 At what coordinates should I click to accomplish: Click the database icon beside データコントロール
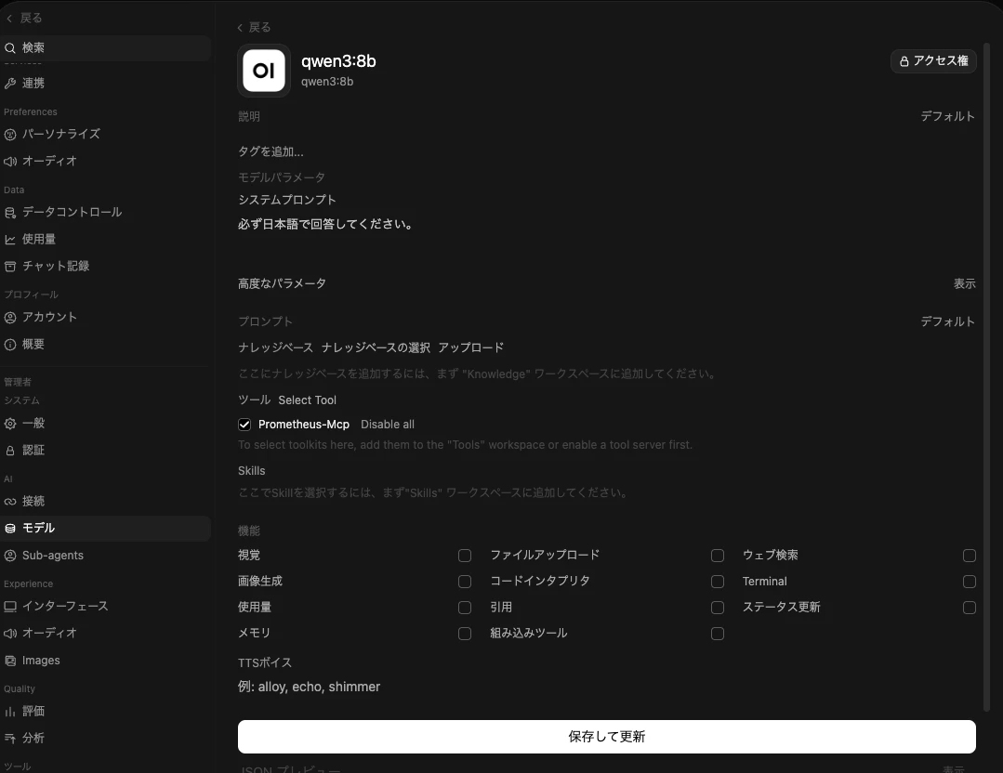(x=10, y=212)
